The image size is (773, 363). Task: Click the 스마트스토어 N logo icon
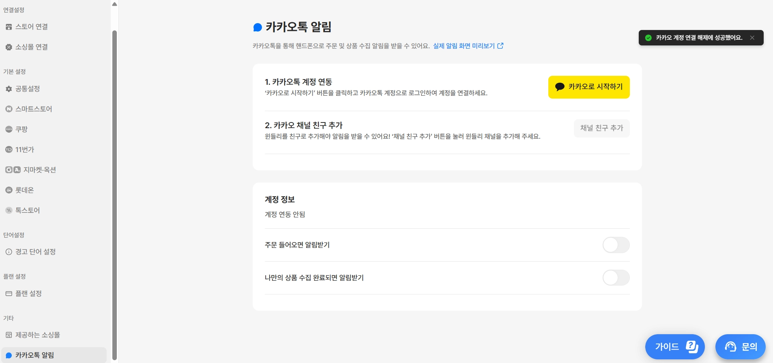pyautogui.click(x=9, y=109)
